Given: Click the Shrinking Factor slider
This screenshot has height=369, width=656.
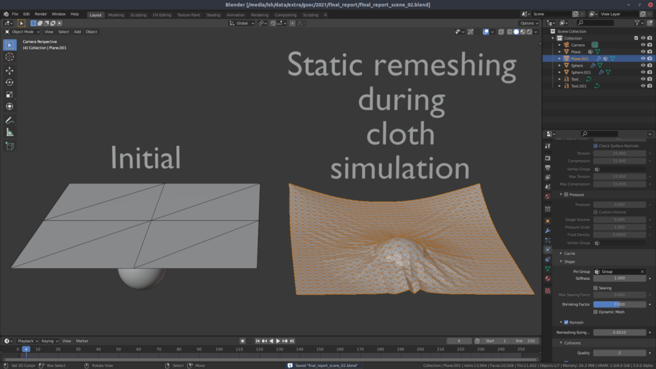Looking at the screenshot, I should pos(619,304).
